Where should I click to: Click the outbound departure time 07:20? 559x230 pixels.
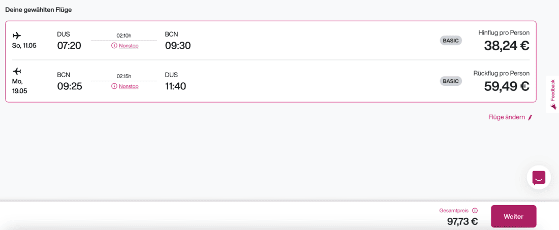coord(69,46)
